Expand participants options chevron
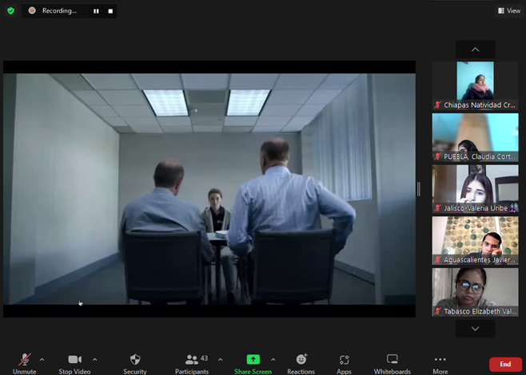The image size is (526, 375). [x=221, y=360]
